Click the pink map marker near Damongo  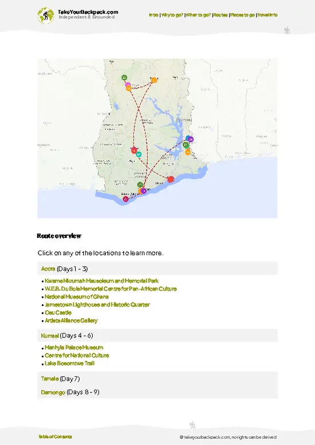point(128,85)
